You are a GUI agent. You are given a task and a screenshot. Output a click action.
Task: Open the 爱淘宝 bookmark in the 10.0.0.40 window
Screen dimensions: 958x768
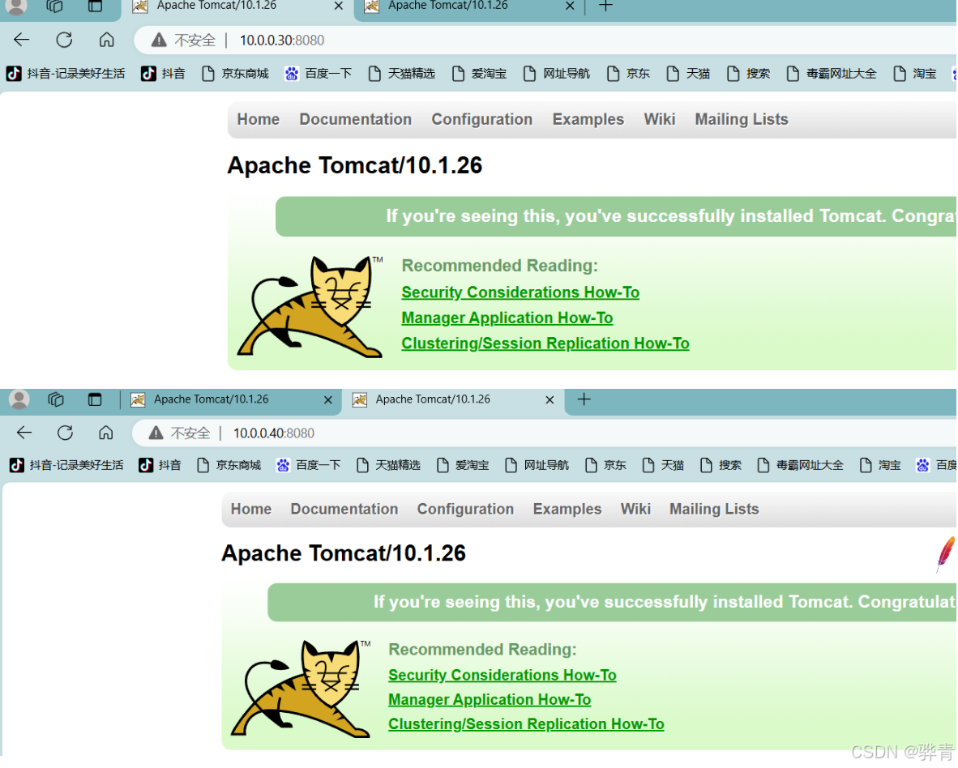point(463,466)
